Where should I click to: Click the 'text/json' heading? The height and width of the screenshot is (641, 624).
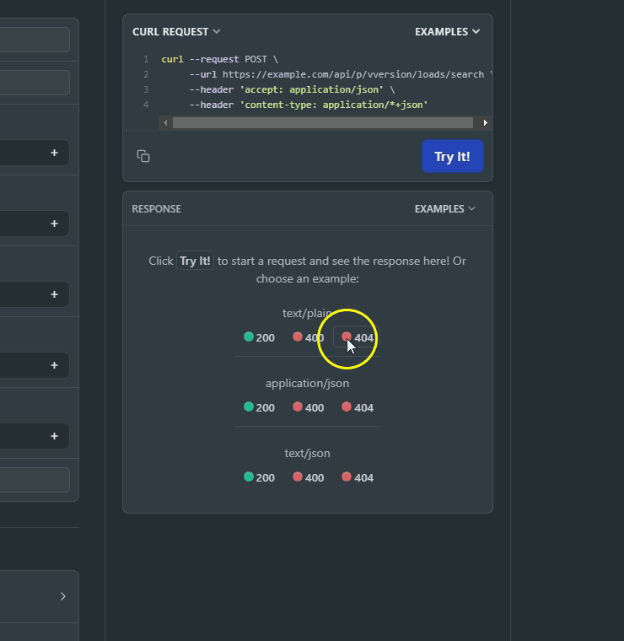tap(307, 454)
